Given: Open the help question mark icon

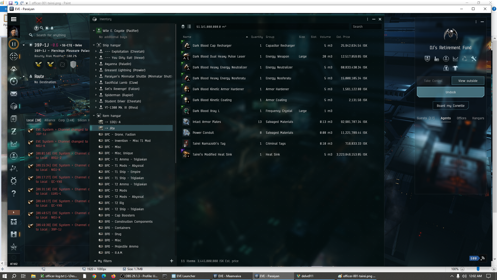Looking at the screenshot, I should 14,193.
